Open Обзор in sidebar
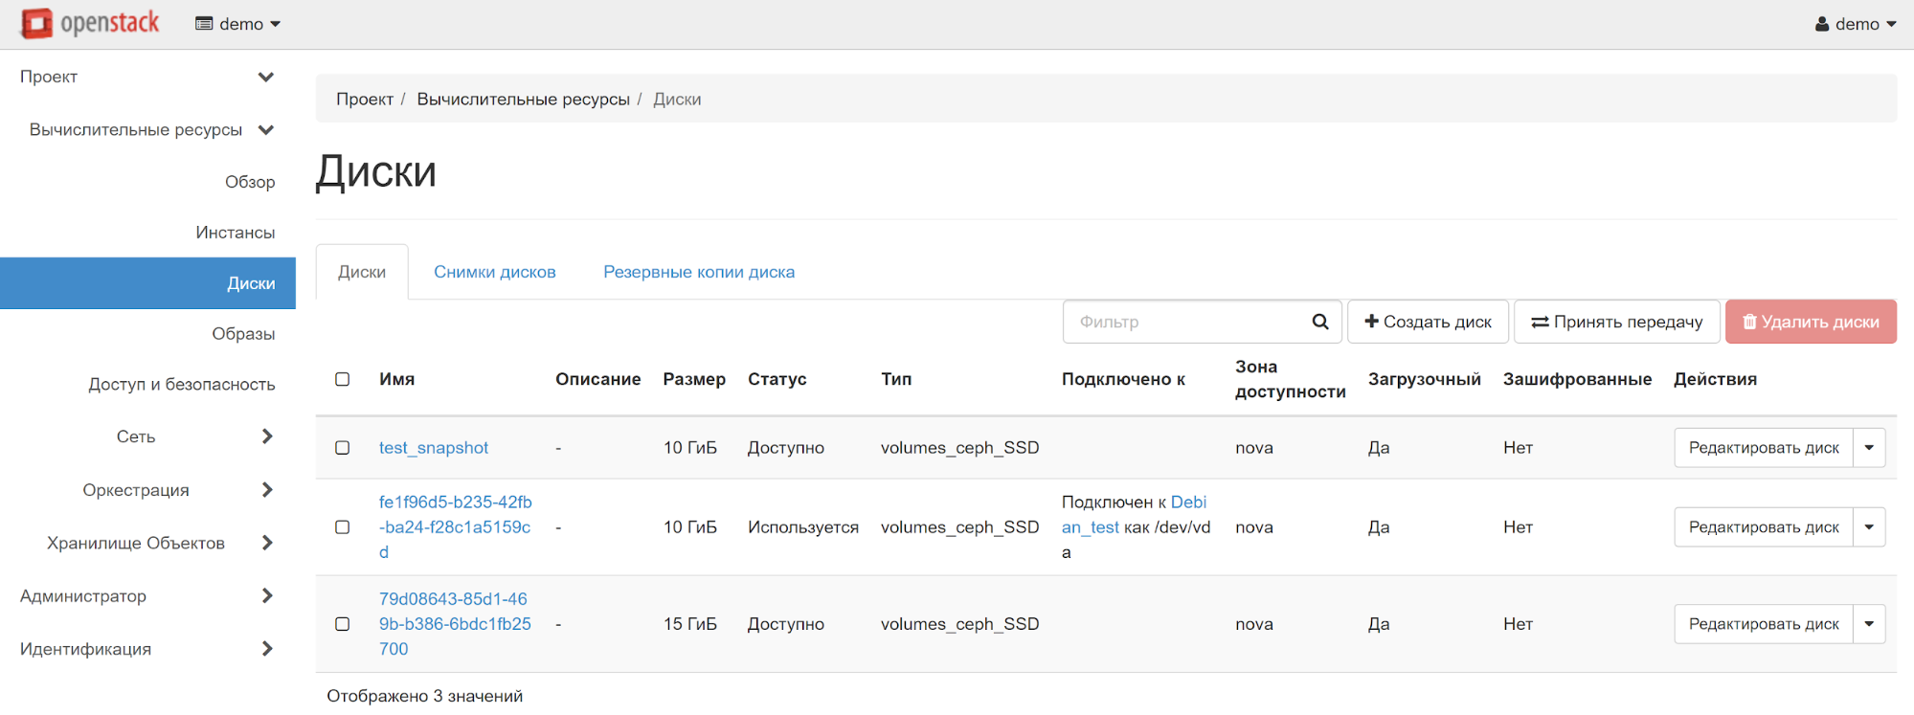This screenshot has width=1914, height=715. tap(250, 182)
